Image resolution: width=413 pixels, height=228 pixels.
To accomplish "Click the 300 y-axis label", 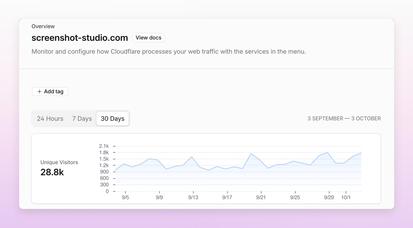I will pyautogui.click(x=104, y=185).
